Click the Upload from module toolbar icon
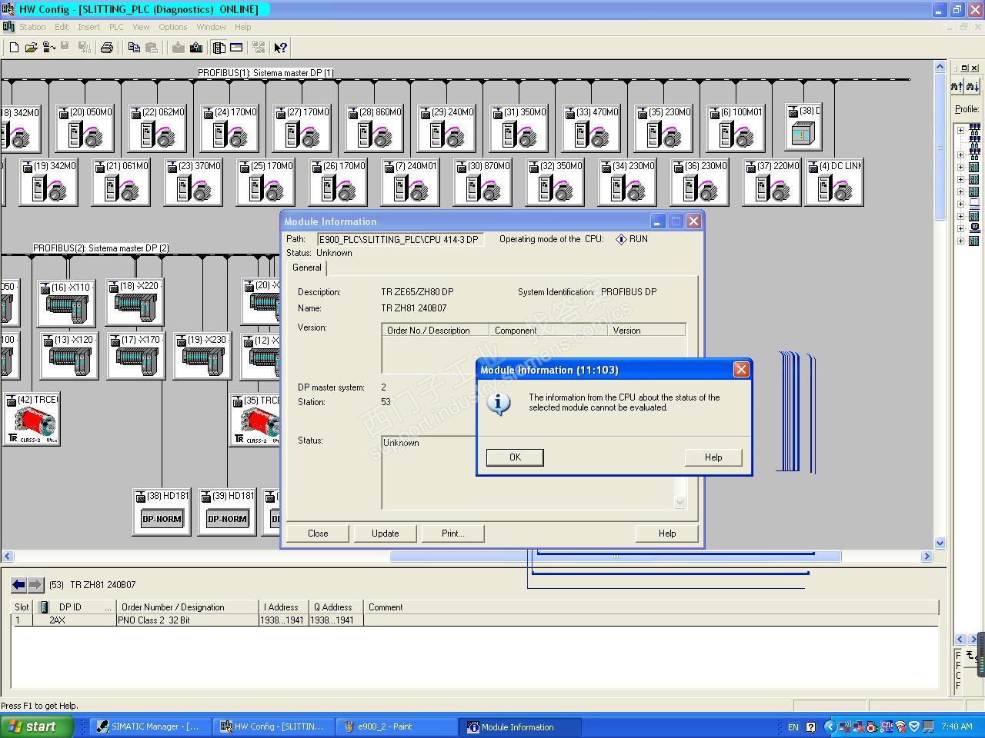This screenshot has width=985, height=738. 196,48
